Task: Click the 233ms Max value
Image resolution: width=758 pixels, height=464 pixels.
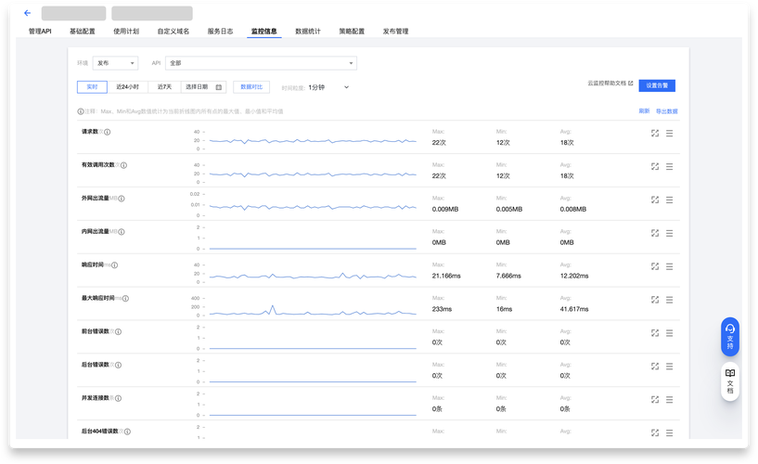Action: click(442, 309)
